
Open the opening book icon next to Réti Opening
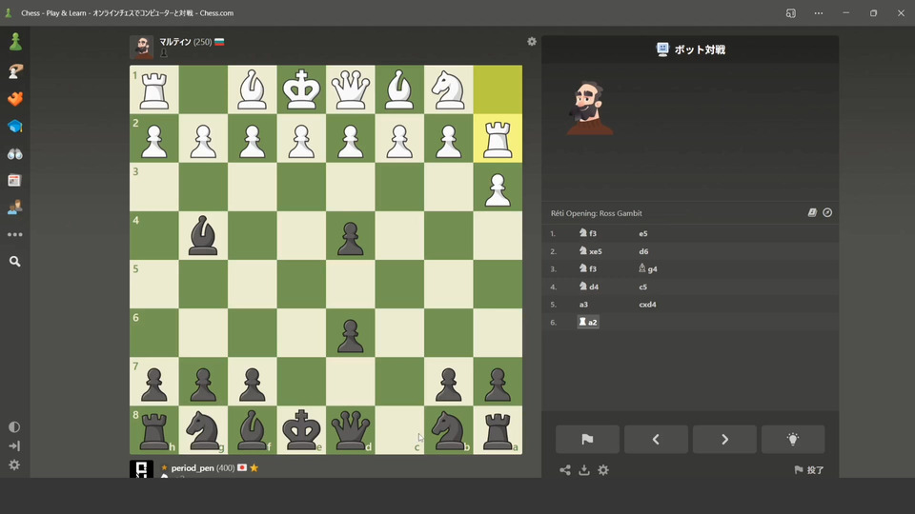[x=812, y=212]
